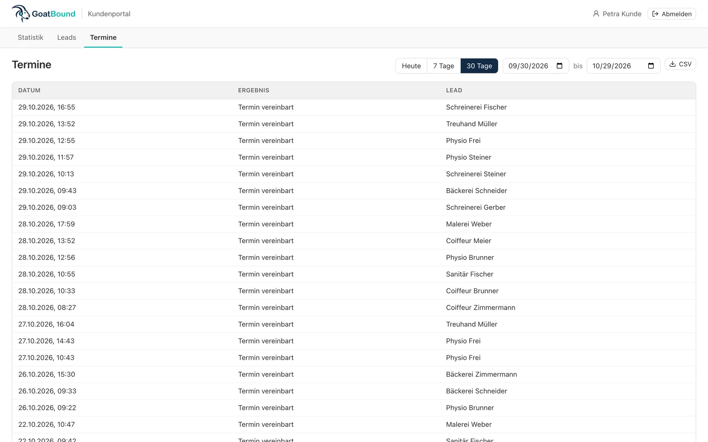Click the ERGEBNIS column header
708x442 pixels.
point(254,90)
